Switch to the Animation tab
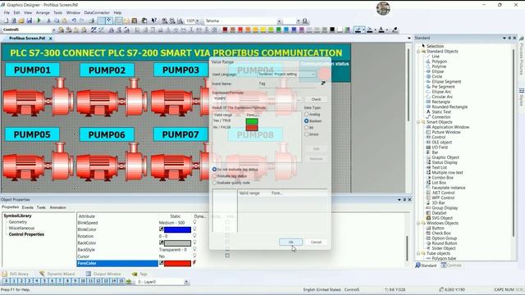525x295 pixels. click(57, 207)
